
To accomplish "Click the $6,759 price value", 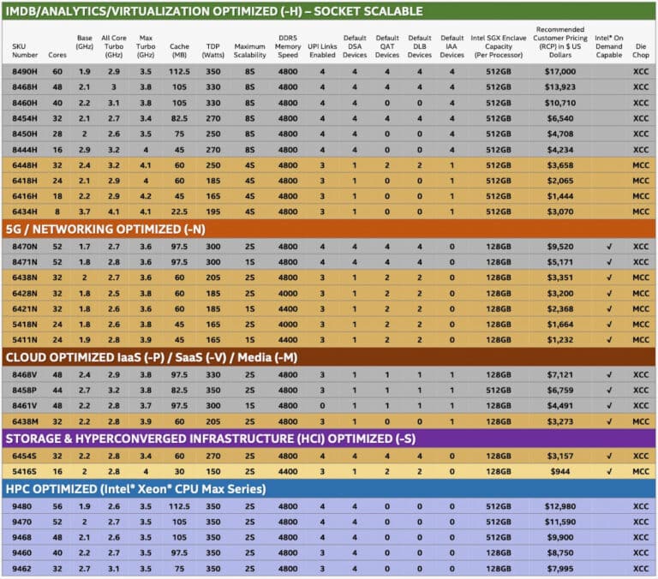I will pos(559,391).
